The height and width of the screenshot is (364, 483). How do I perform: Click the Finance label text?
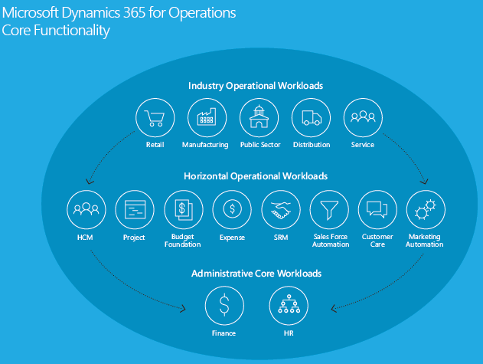[224, 333]
